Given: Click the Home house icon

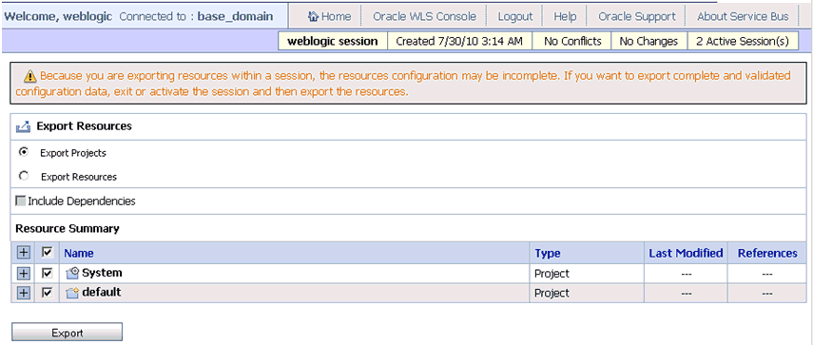Looking at the screenshot, I should click(313, 16).
